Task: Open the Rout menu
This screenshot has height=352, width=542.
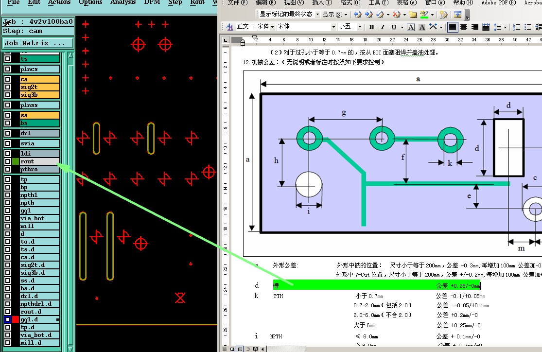Action: (x=197, y=2)
